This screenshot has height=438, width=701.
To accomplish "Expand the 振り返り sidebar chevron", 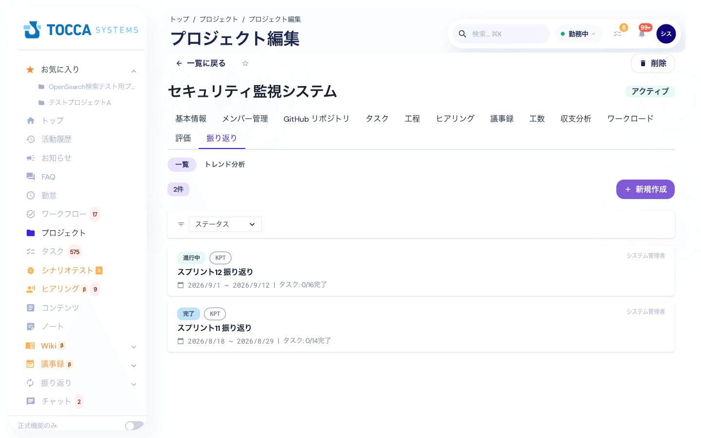I will pos(134,384).
